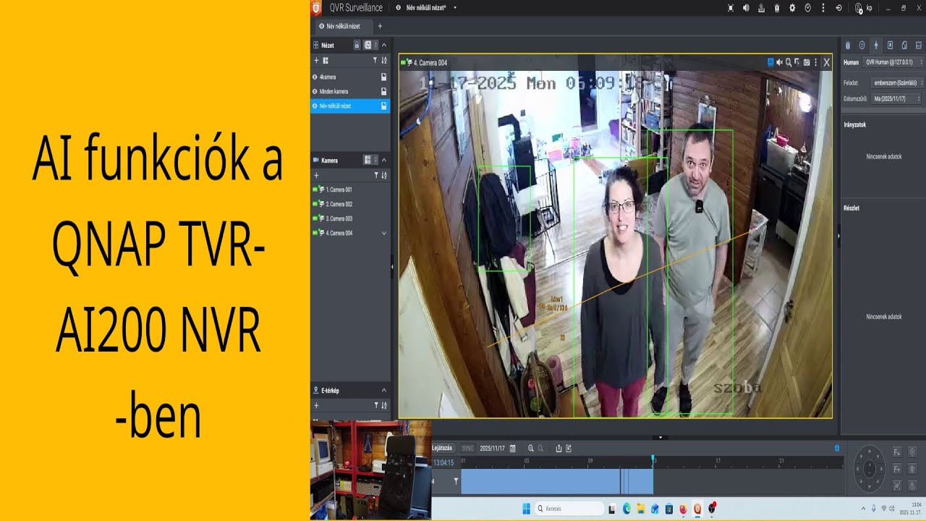Select the 4kamera view

point(350,77)
